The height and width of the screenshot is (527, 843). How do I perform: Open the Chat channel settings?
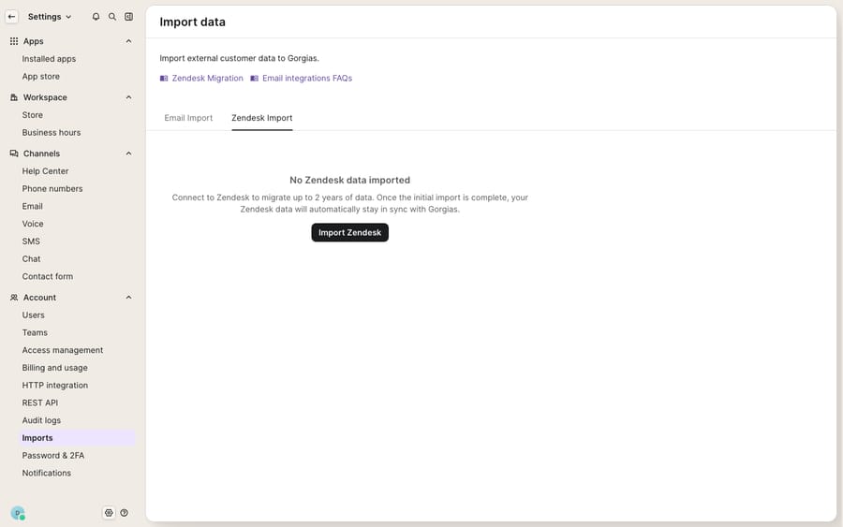pos(31,259)
